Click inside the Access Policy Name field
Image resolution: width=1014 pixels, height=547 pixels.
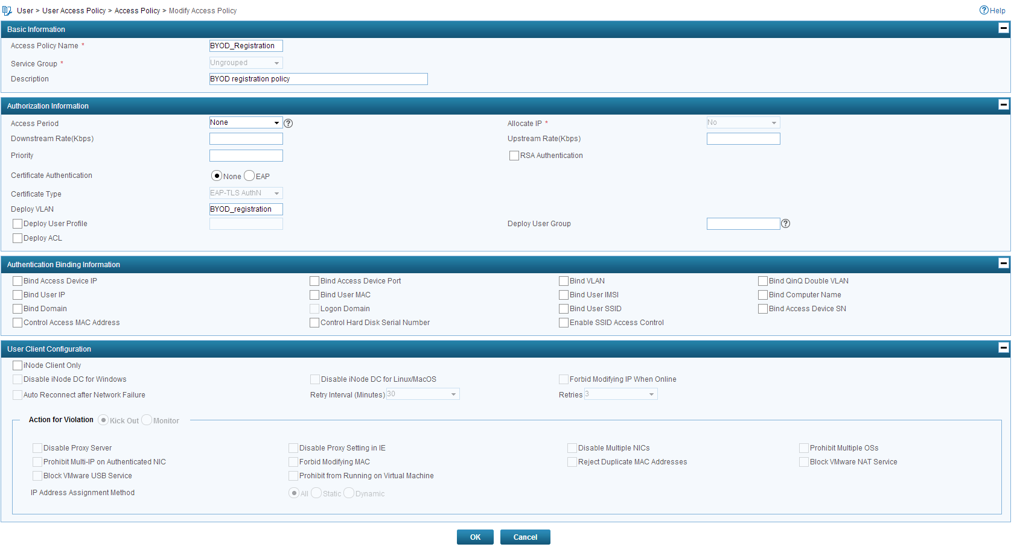tap(246, 45)
